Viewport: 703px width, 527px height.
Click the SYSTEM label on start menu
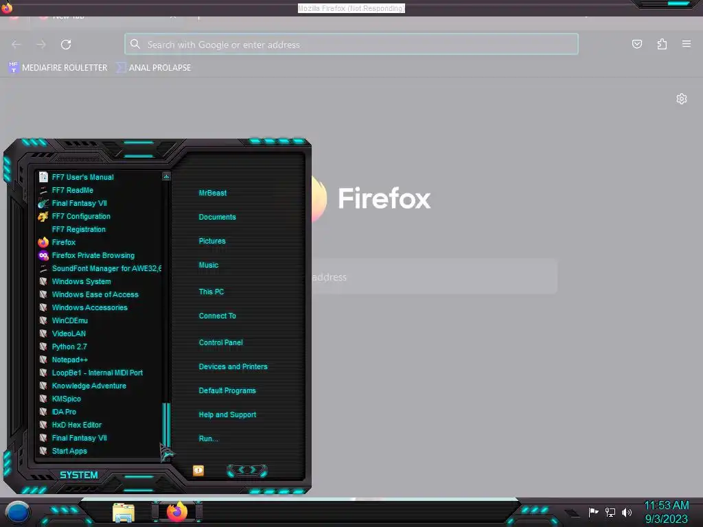[x=79, y=475]
